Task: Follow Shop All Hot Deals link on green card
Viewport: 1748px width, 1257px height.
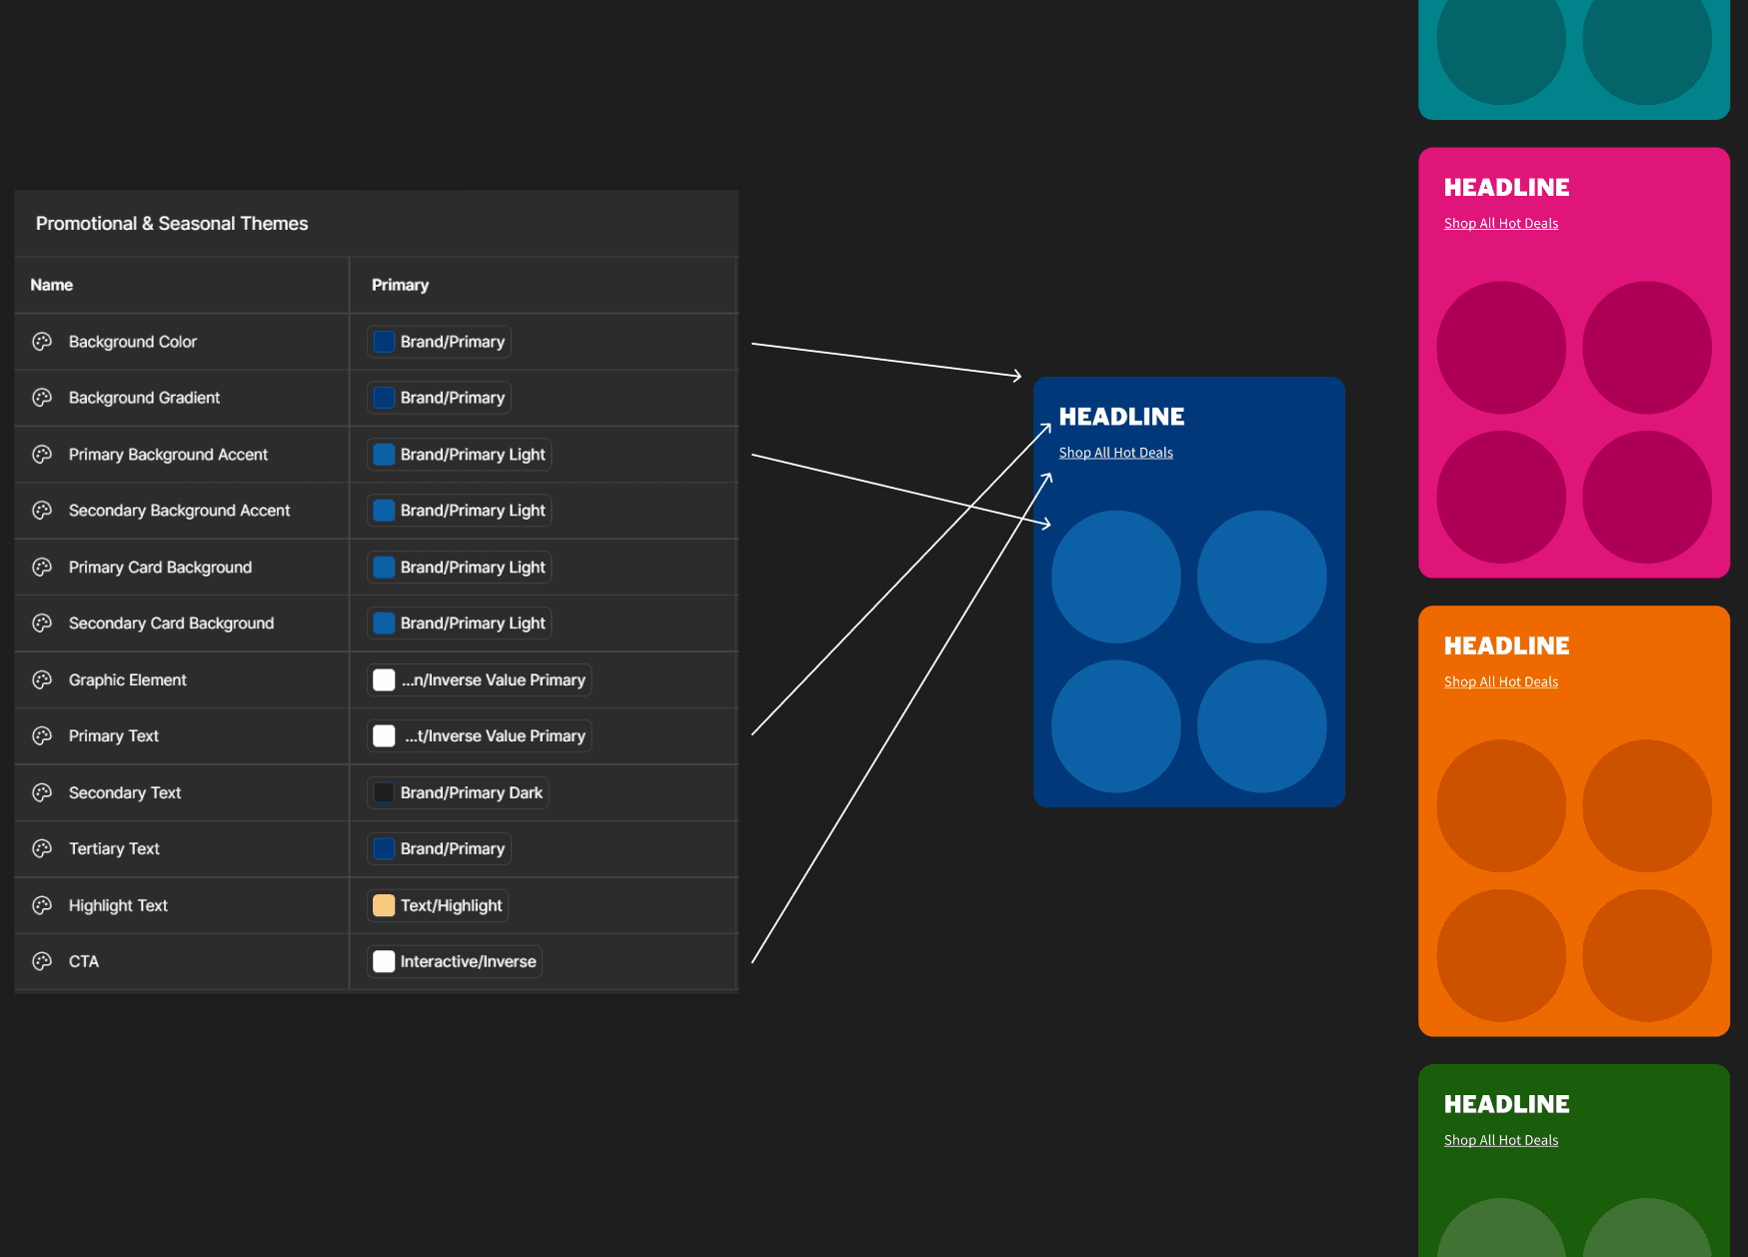Action: 1501,1141
